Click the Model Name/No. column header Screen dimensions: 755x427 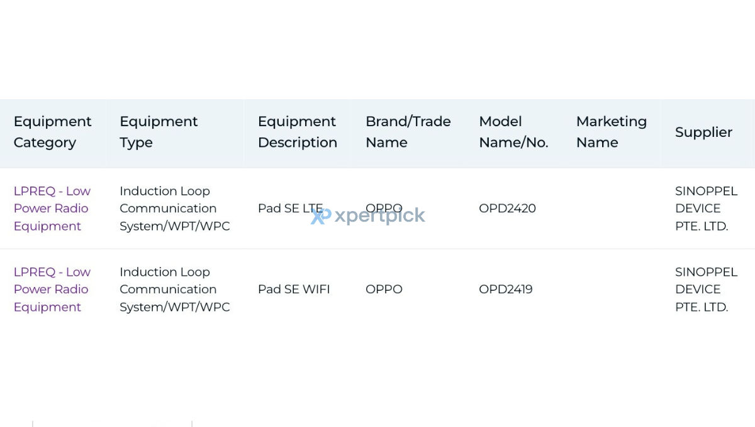pyautogui.click(x=513, y=132)
